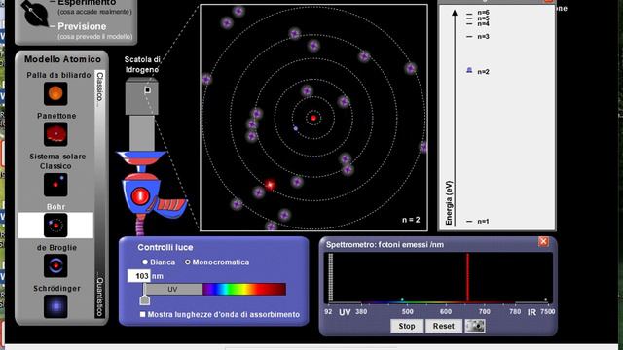Stop the spectrometer recording

click(407, 326)
